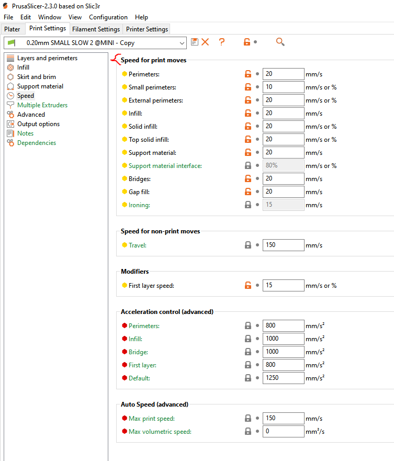Open Multiple Extruders page

point(42,105)
